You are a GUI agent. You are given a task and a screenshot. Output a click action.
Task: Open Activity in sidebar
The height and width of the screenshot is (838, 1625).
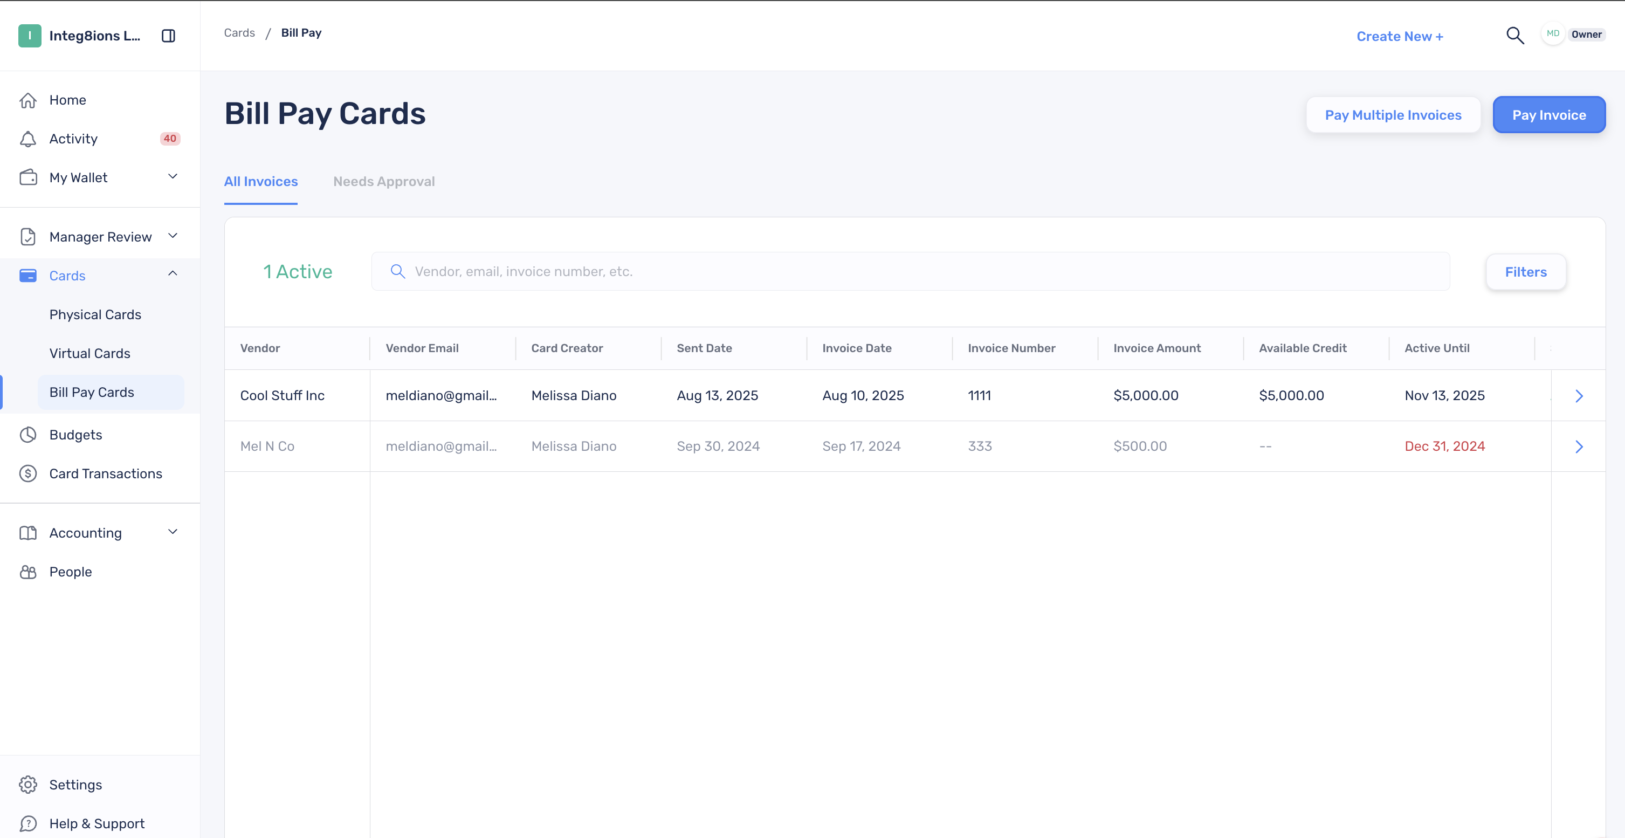coord(73,139)
